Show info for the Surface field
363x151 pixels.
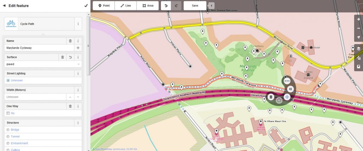(78, 57)
